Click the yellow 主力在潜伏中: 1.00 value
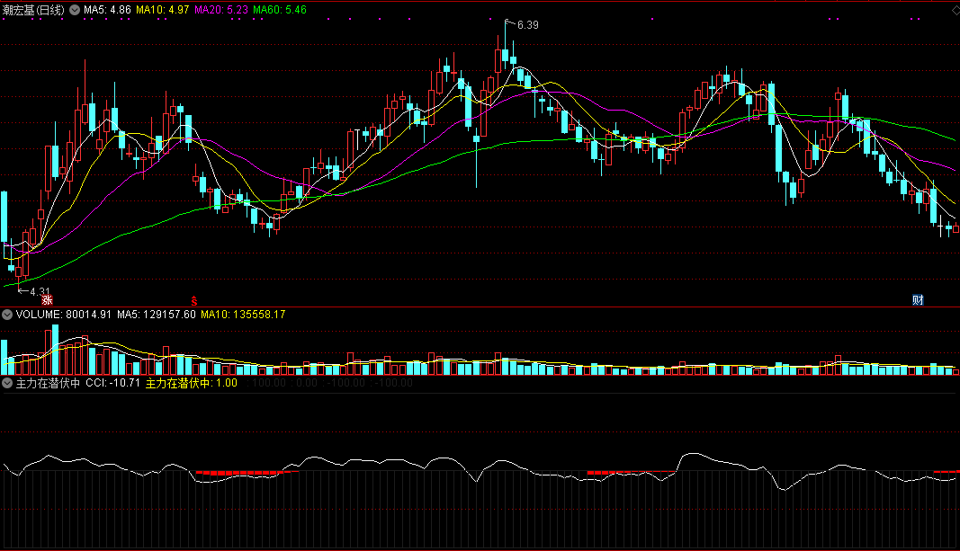 coord(191,383)
